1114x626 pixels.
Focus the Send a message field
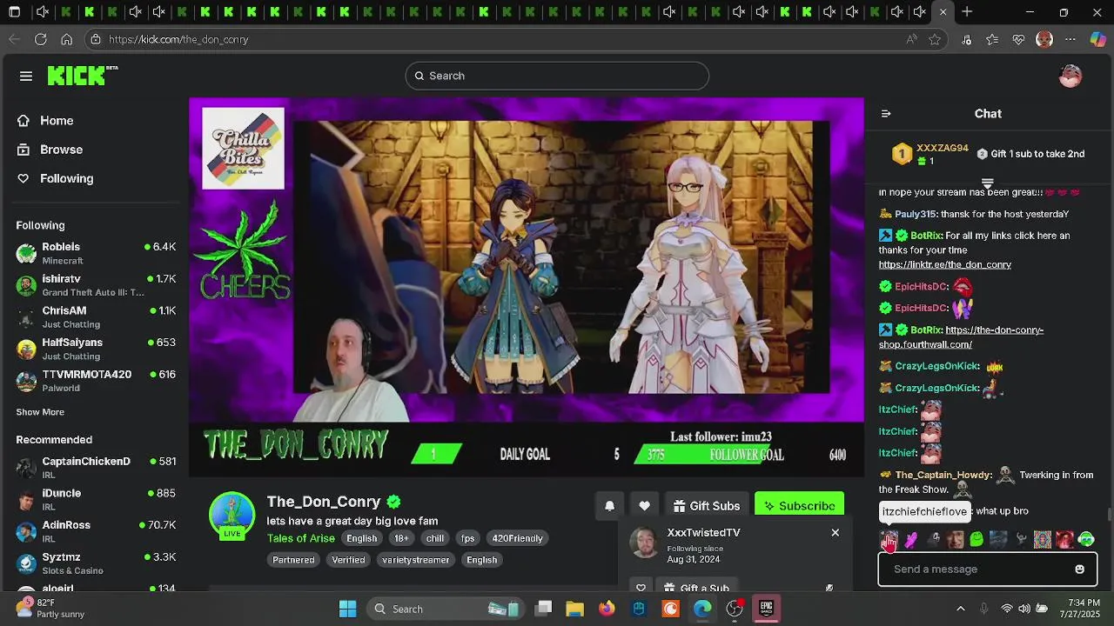click(987, 569)
